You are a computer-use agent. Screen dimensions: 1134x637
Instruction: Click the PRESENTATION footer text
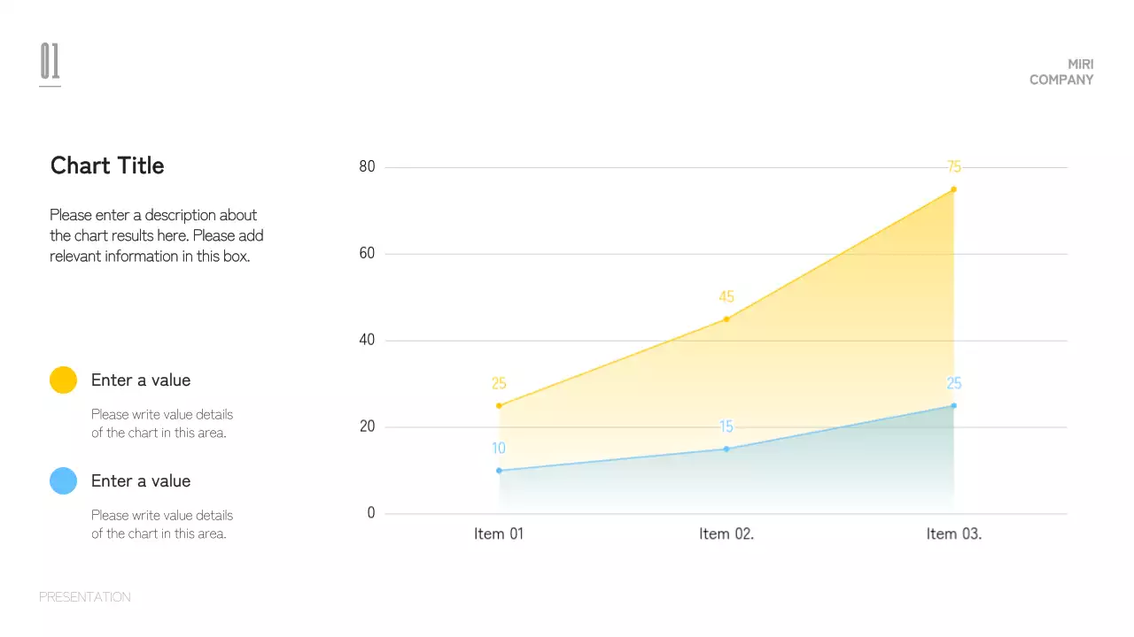[x=85, y=597]
